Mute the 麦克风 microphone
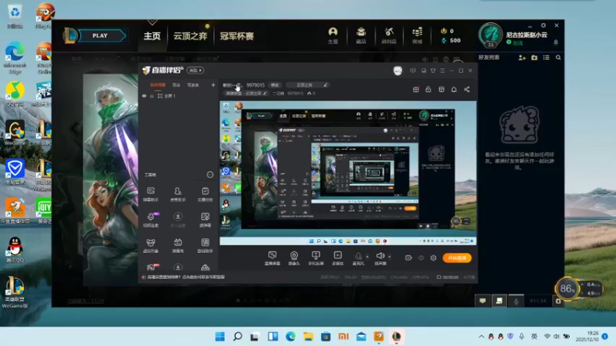 click(x=358, y=258)
